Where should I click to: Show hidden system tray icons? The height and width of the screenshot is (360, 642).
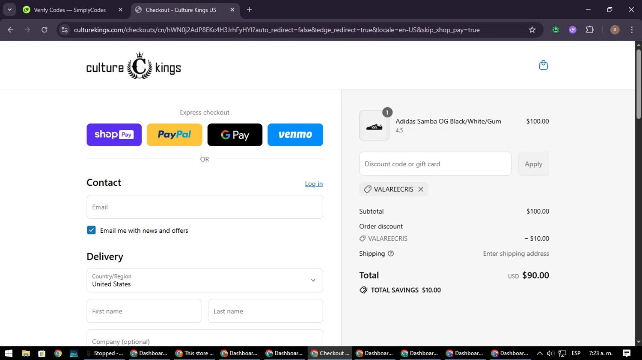(539, 353)
